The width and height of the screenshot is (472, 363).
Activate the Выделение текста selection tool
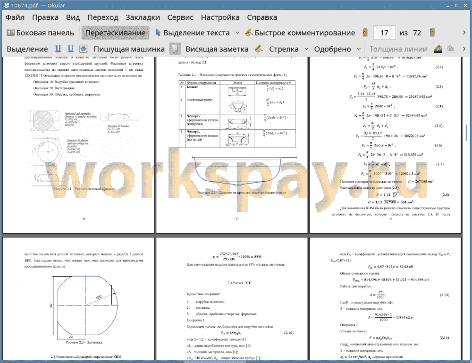[193, 33]
